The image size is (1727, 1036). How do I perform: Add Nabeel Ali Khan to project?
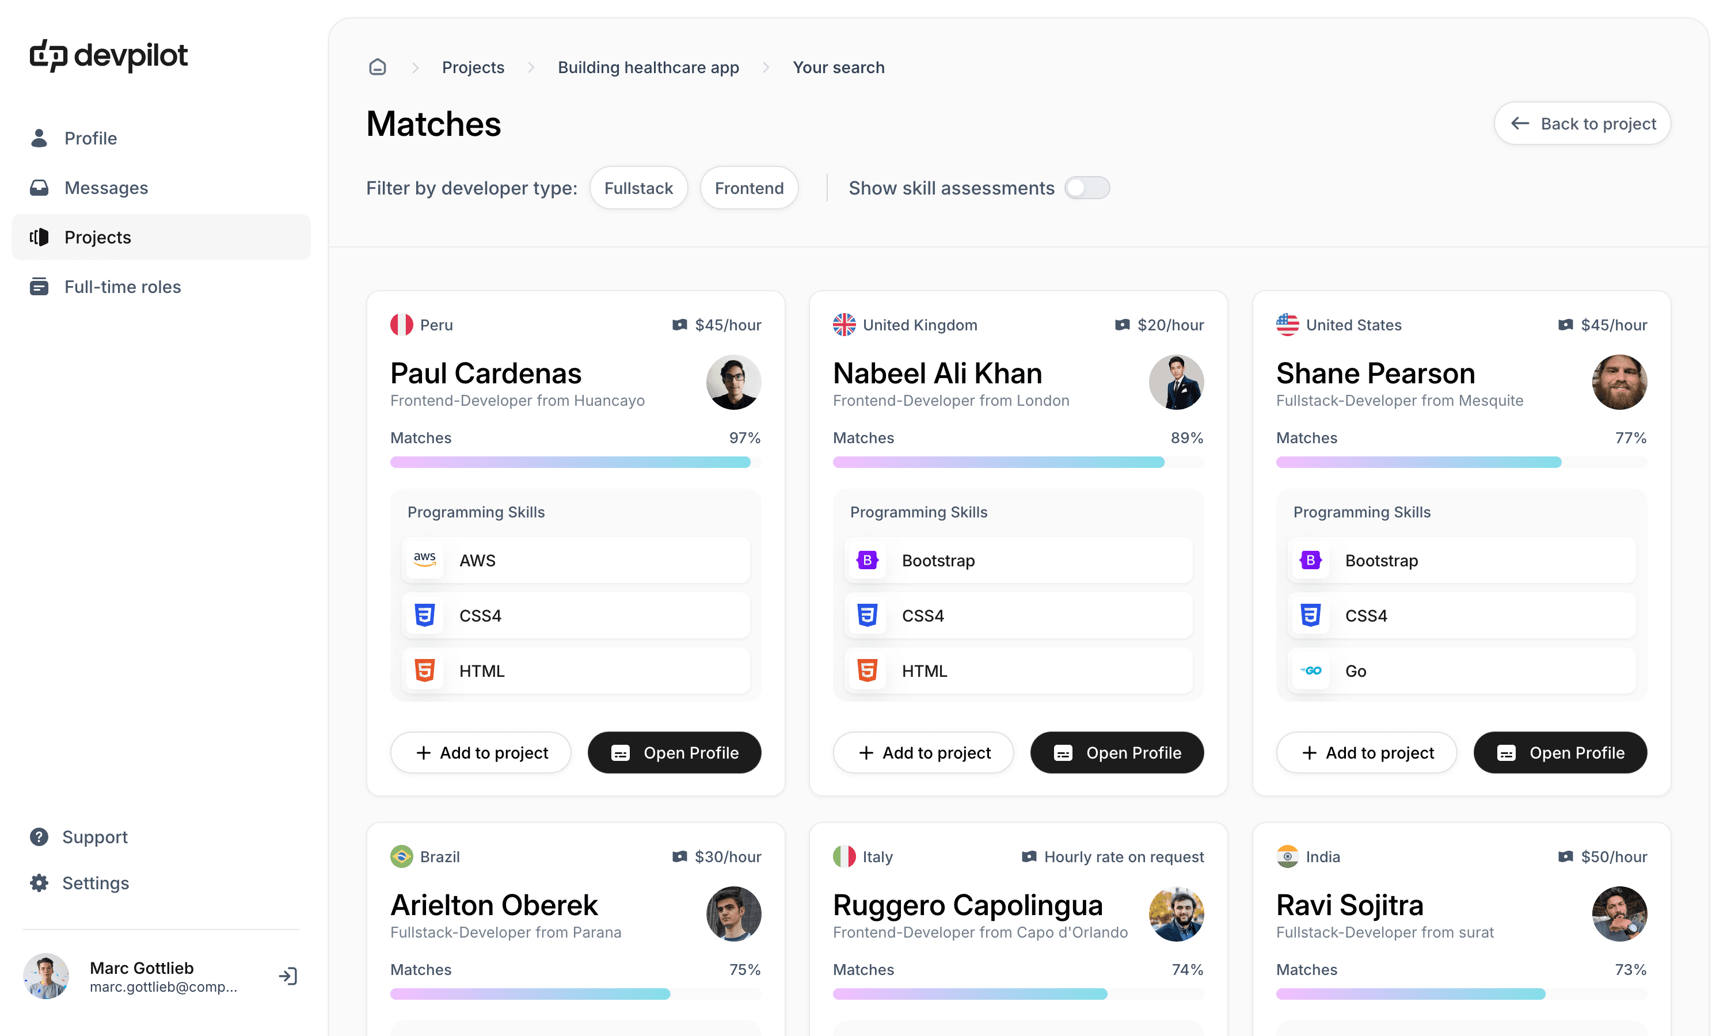[924, 751]
